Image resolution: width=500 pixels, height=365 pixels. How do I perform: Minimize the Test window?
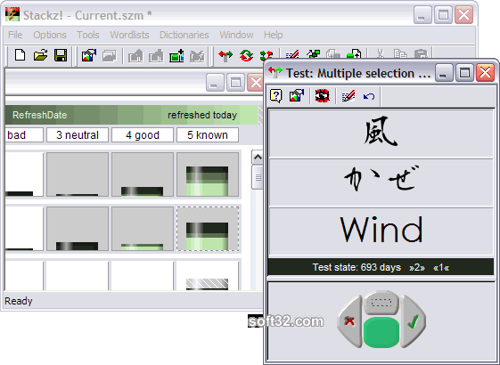pyautogui.click(x=444, y=73)
